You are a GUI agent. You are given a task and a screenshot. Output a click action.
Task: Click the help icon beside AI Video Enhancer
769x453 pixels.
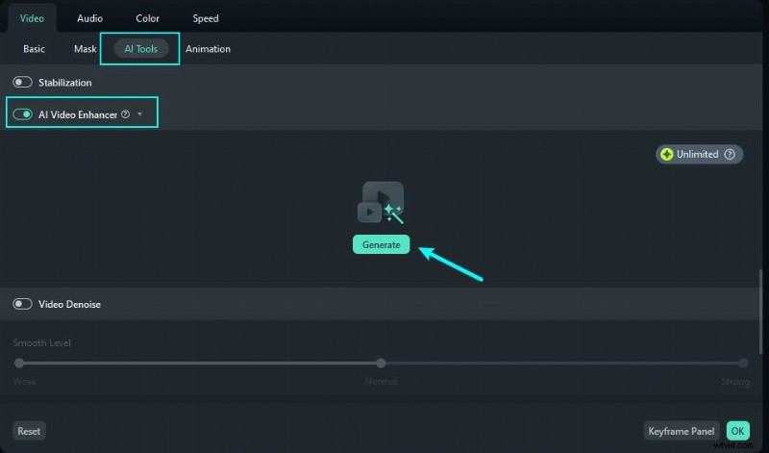pos(126,114)
